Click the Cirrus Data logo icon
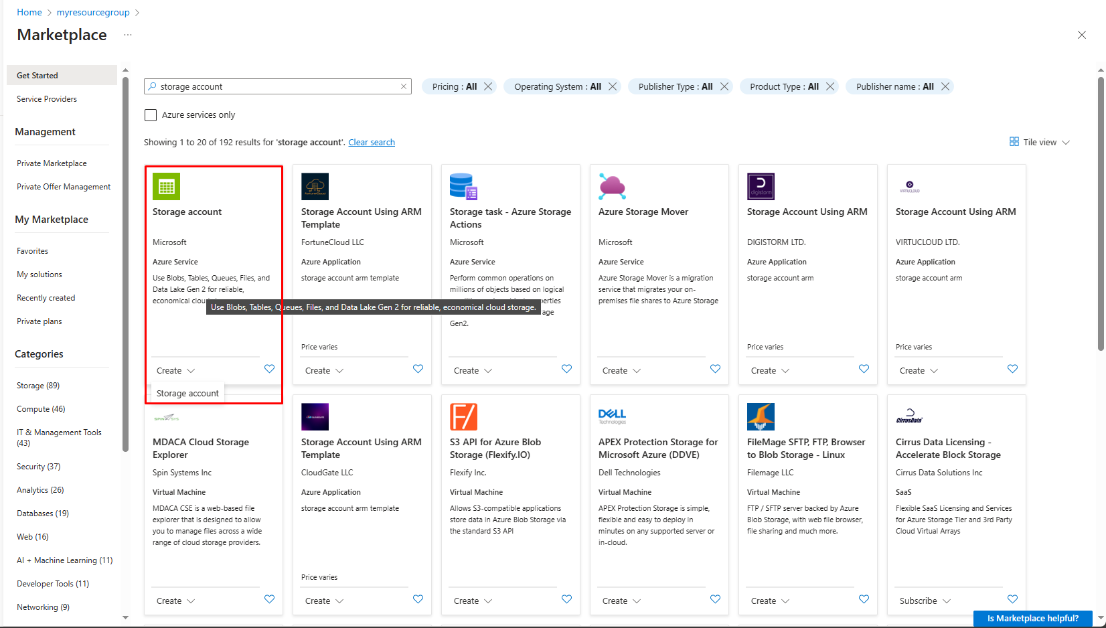1106x628 pixels. coord(910,416)
